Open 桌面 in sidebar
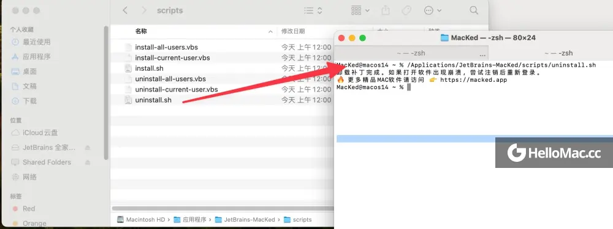Screen dimensions: 613x229 coord(29,71)
